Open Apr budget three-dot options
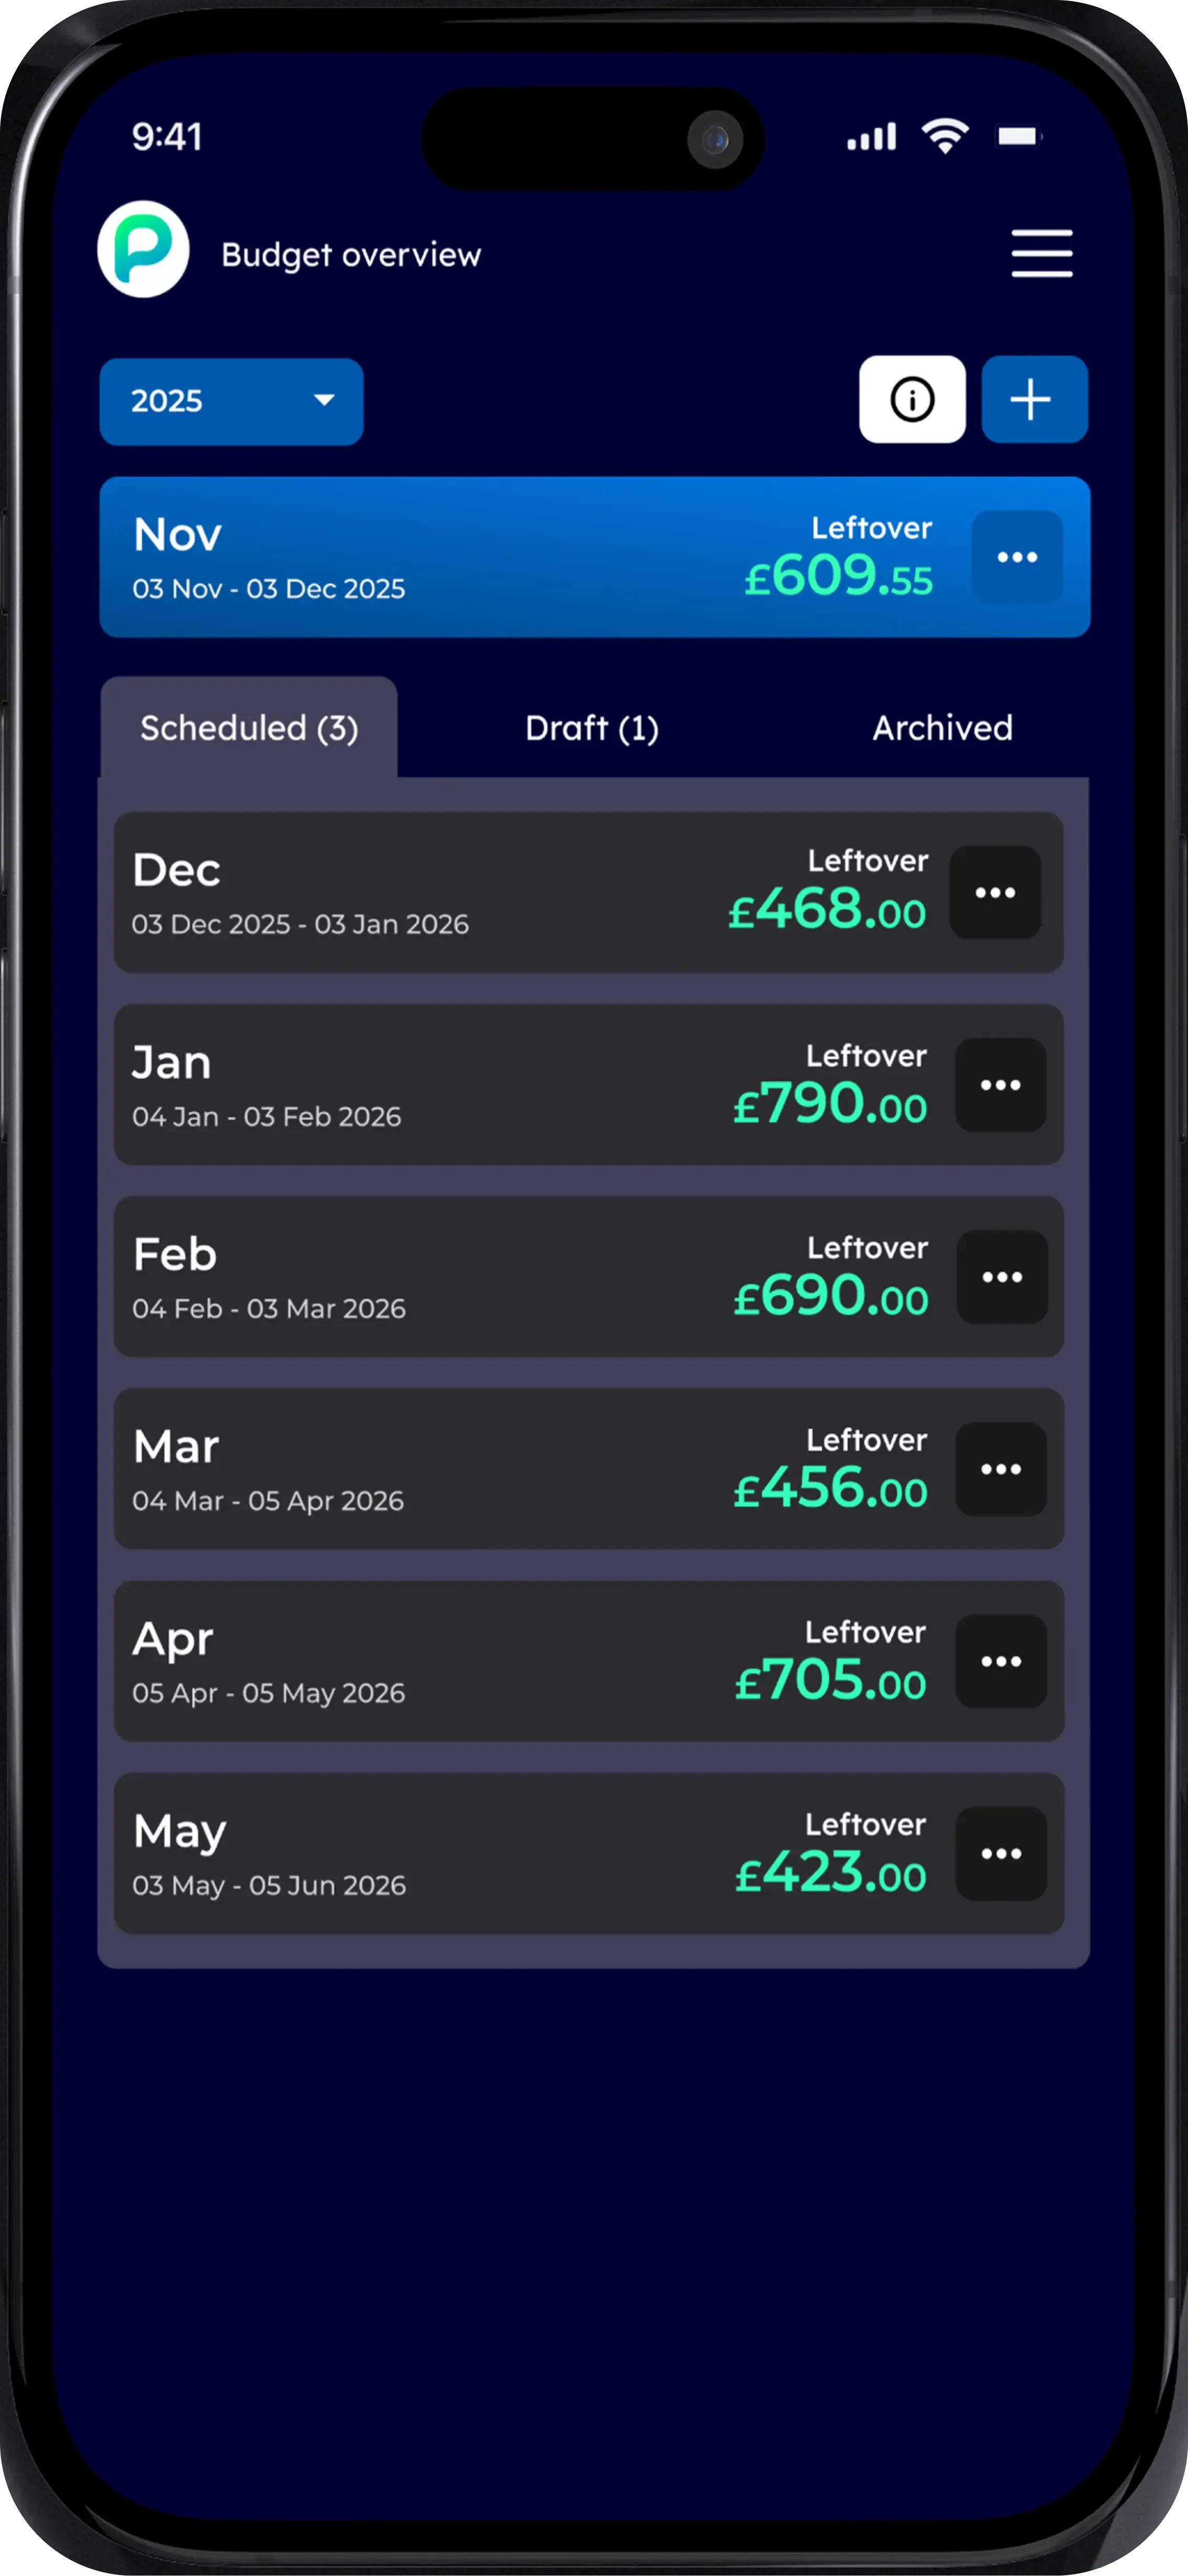The width and height of the screenshot is (1188, 2576). [1001, 1661]
